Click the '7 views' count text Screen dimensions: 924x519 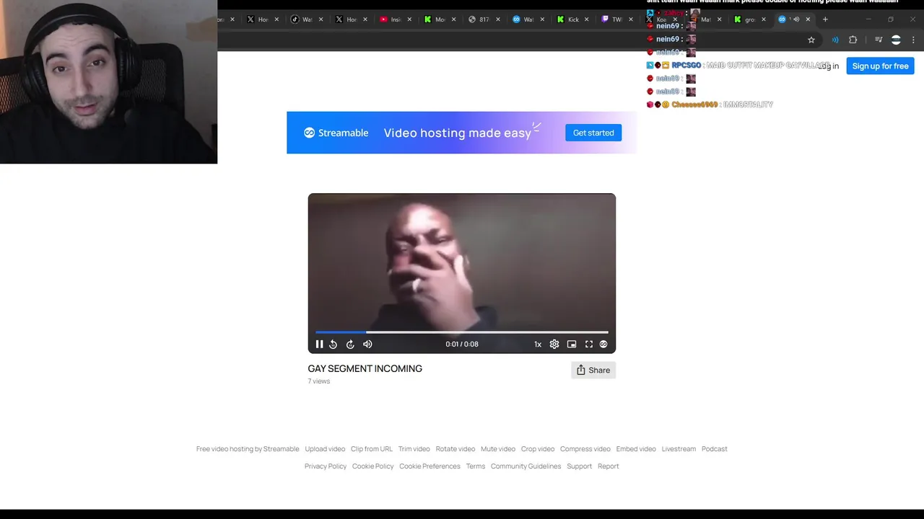pos(319,381)
